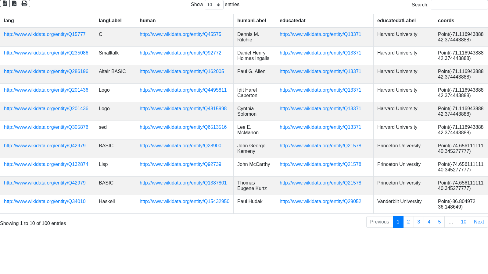Screen dimensions: 488x274
Task: Open the Q15777 C language link
Action: 45,34
